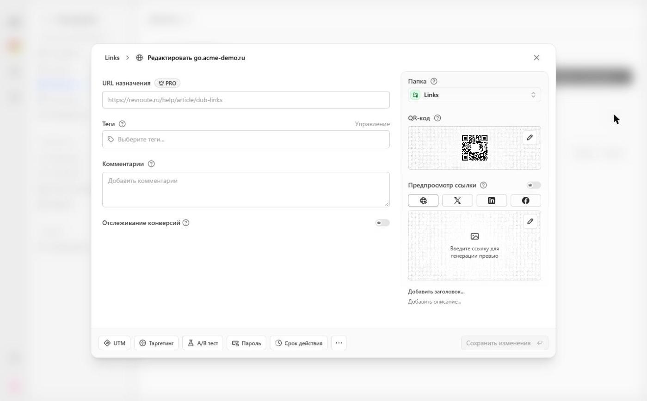This screenshot has width=647, height=401.
Task: Click 'Введите ссылку для генерации превью' text
Action: [474, 252]
